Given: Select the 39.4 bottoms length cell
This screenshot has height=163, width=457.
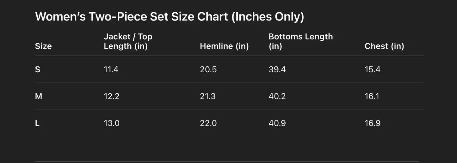Looking at the screenshot, I should (277, 70).
